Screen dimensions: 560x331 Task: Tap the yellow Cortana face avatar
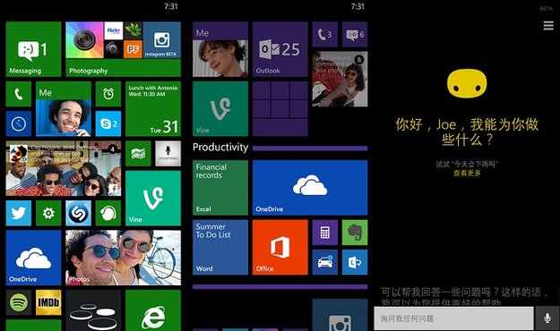[467, 83]
